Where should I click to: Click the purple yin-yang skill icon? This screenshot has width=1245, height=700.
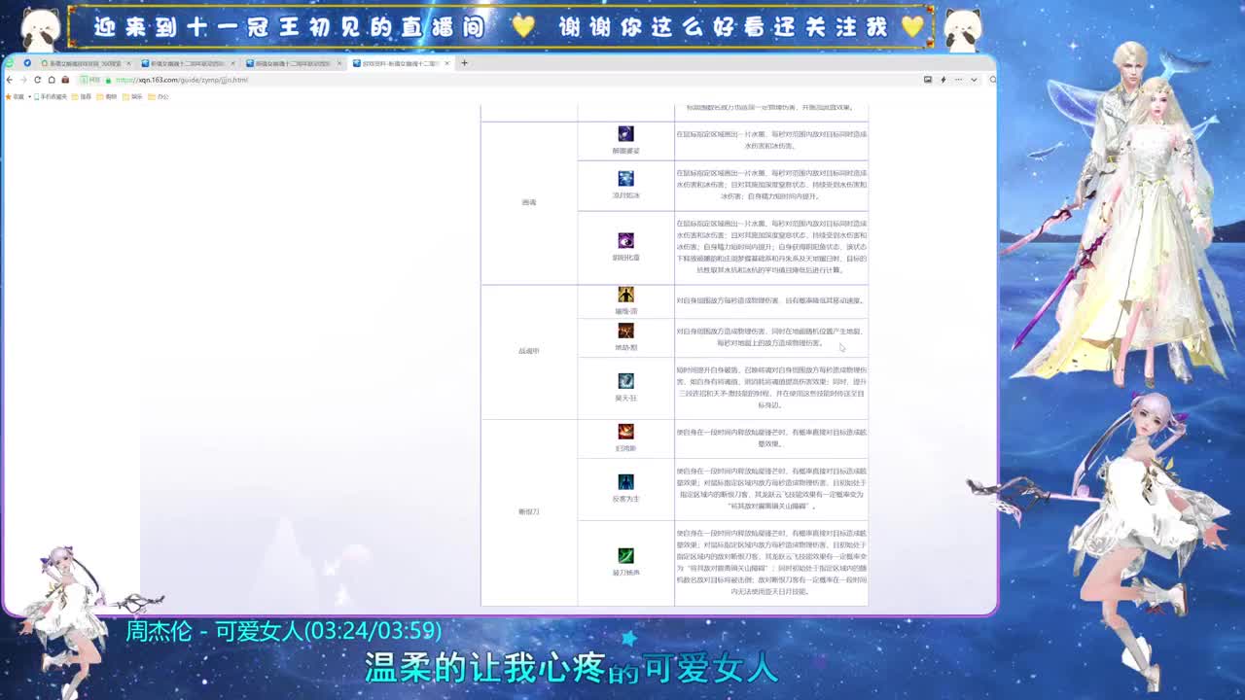tap(625, 240)
